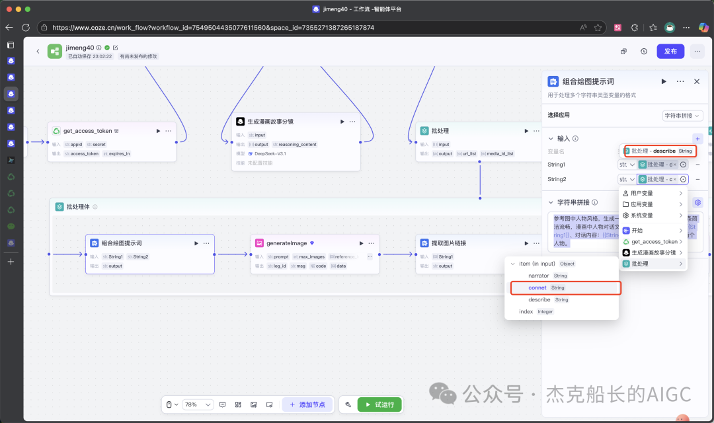Open header more options ellipsis button

(x=697, y=52)
